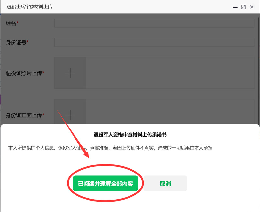
Task: Click the red asterisk next to 姓名
Action: pos(18,23)
